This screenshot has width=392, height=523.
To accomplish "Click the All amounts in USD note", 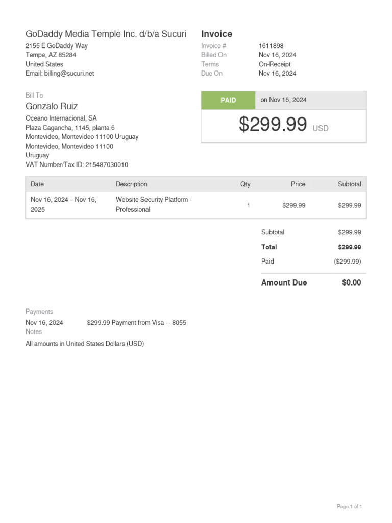I will pos(85,344).
